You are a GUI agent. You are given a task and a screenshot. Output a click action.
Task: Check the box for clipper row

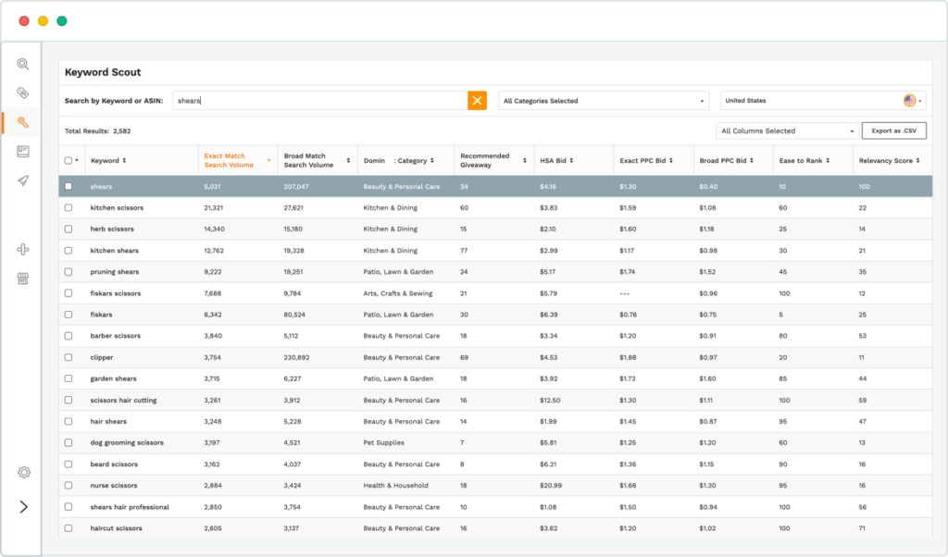point(69,358)
